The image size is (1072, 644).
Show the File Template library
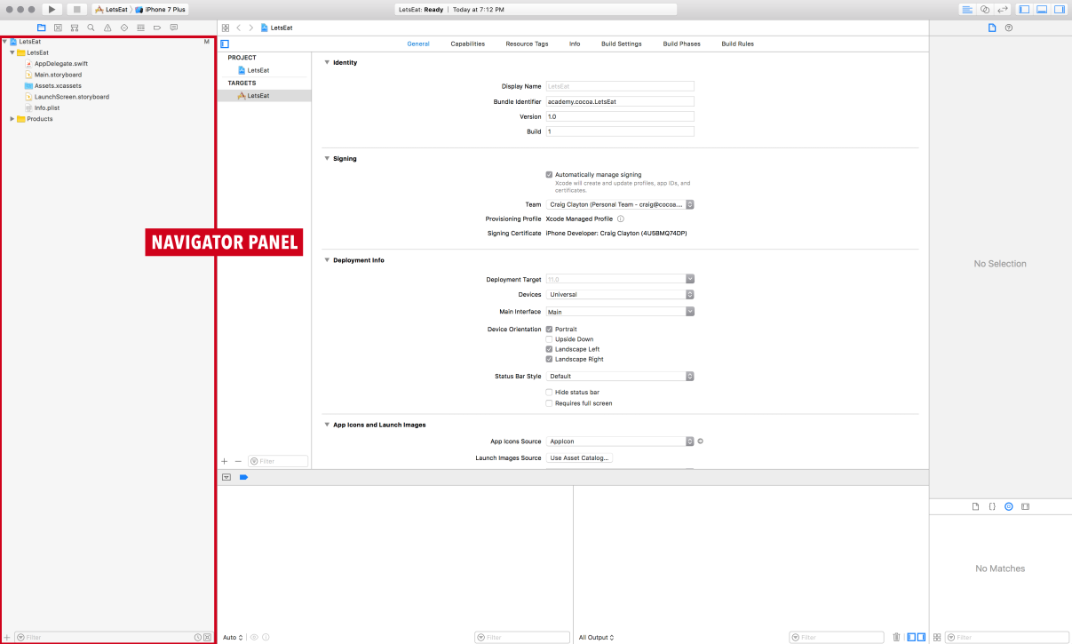(975, 506)
